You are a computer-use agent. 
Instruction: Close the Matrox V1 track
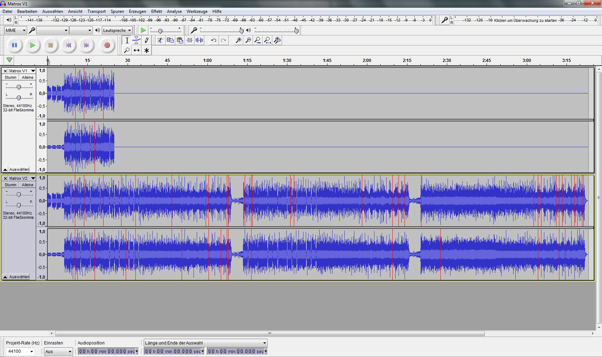click(x=5, y=71)
